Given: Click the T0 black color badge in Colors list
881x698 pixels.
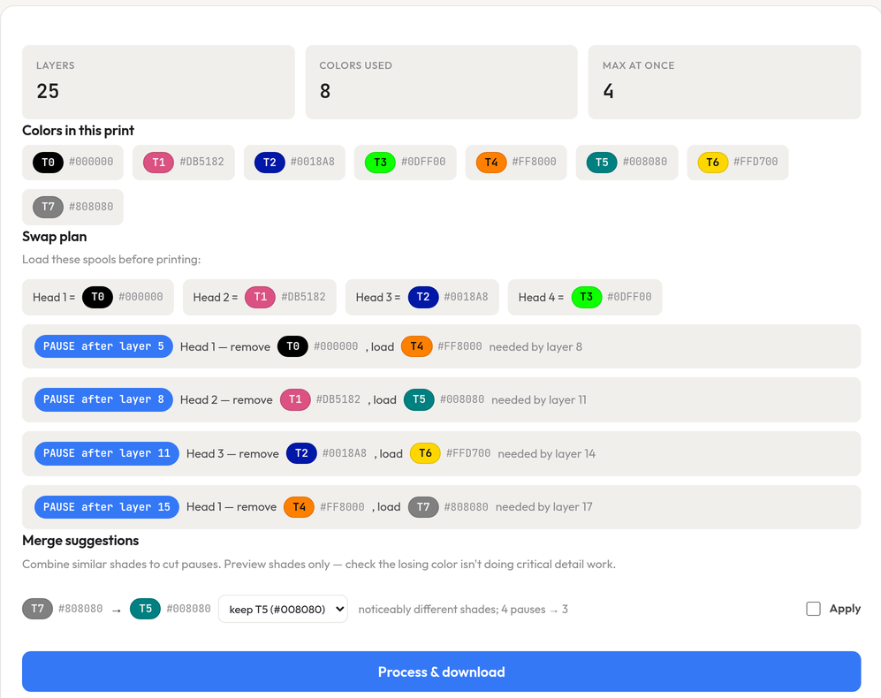Looking at the screenshot, I should 48,163.
